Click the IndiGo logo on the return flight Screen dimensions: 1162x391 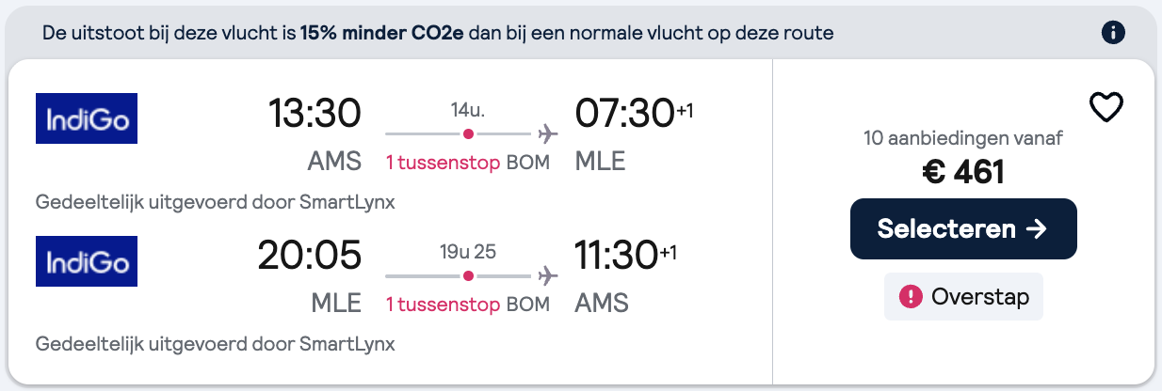[x=87, y=260]
